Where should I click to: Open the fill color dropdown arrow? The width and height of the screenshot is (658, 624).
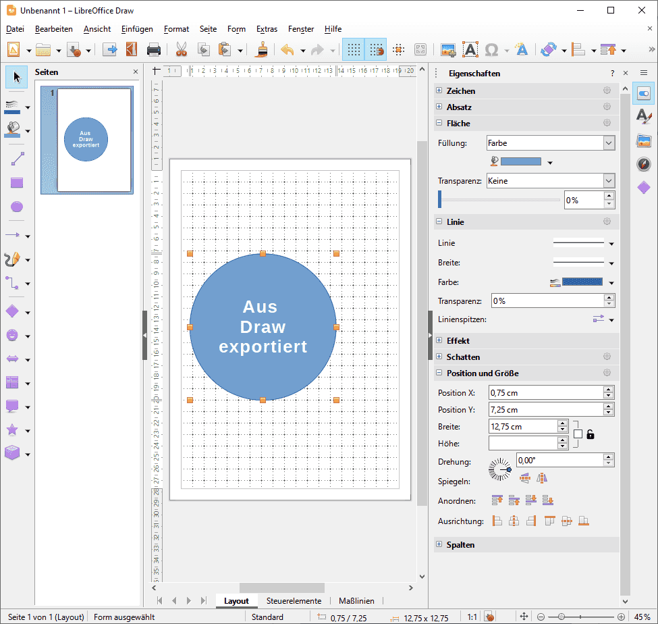550,163
